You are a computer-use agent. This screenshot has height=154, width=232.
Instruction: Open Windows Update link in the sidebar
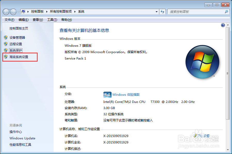(22, 138)
